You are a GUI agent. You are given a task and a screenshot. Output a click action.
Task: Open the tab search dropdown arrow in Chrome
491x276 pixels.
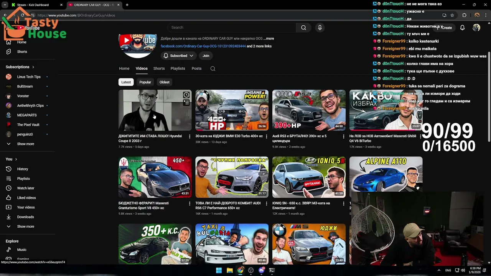pos(5,5)
